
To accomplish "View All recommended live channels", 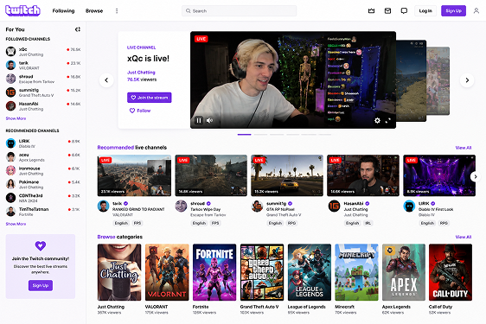I will pos(463,148).
